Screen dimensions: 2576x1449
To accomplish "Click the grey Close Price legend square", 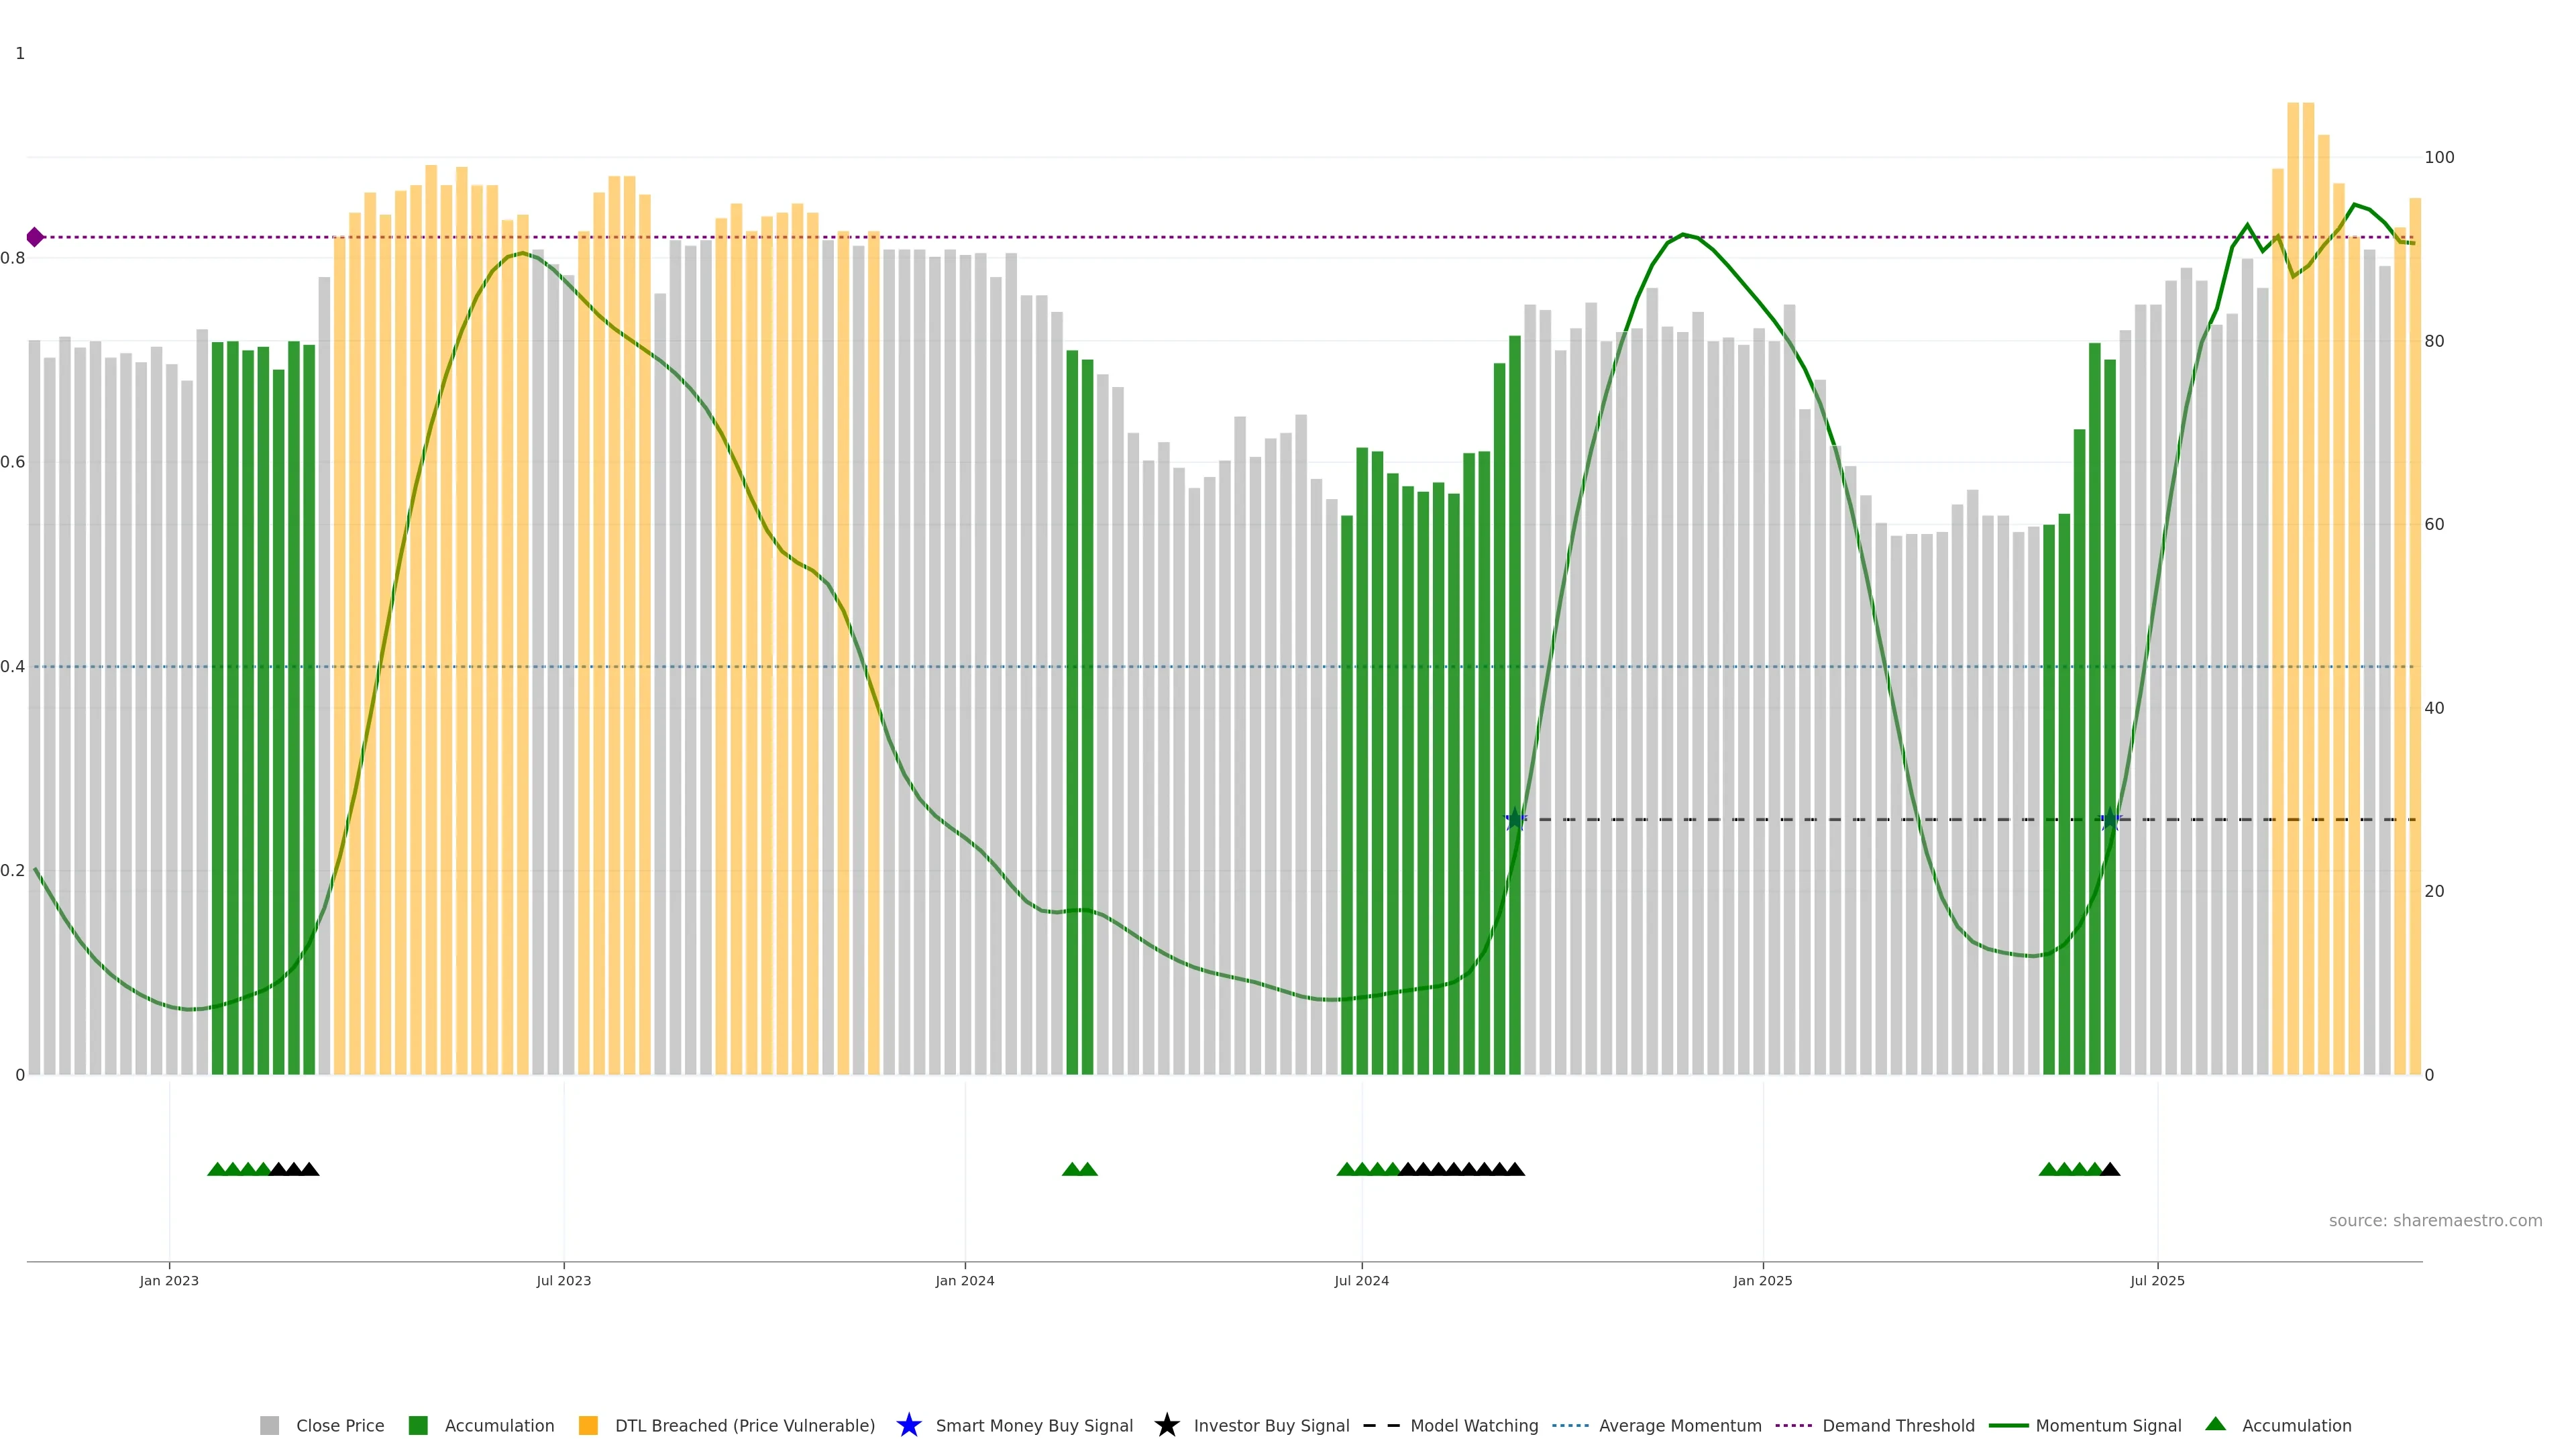I will pyautogui.click(x=270, y=1425).
